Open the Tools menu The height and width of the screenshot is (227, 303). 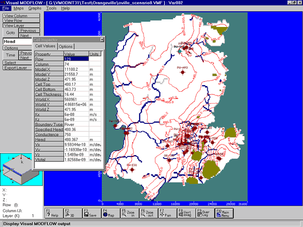coord(51,9)
